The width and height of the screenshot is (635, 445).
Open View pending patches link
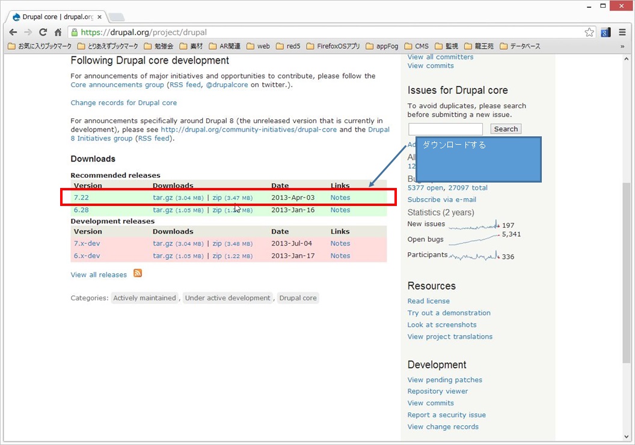444,380
